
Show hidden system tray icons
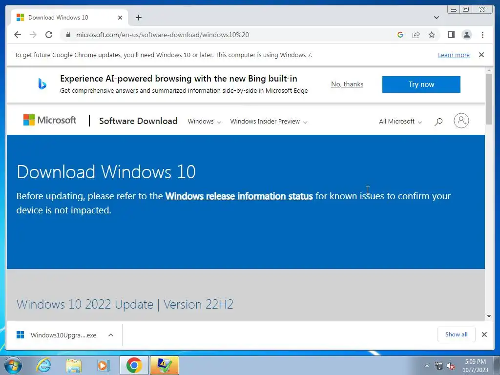[x=427, y=366]
